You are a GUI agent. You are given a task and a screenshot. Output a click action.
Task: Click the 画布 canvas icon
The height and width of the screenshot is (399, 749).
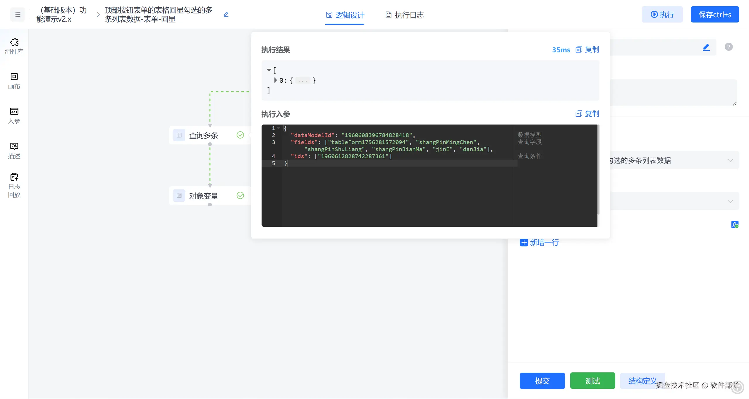[x=14, y=81]
